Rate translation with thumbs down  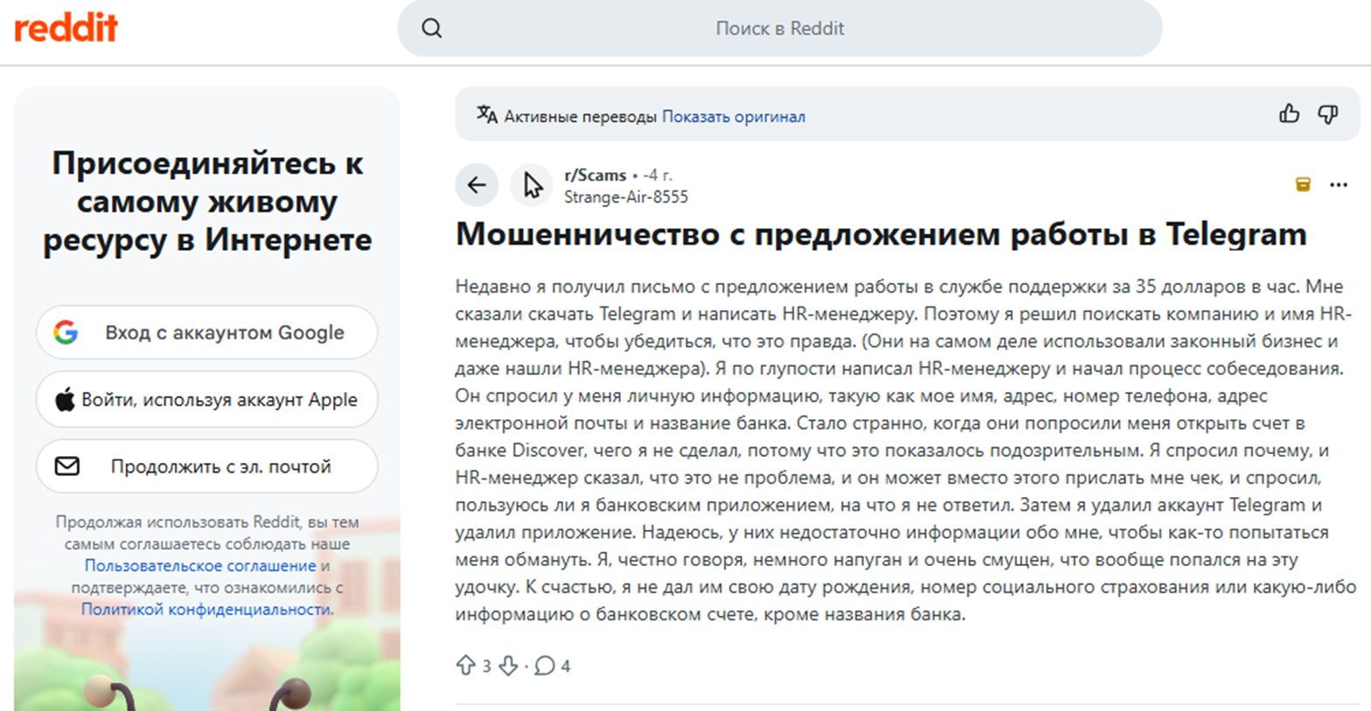coord(1328,114)
